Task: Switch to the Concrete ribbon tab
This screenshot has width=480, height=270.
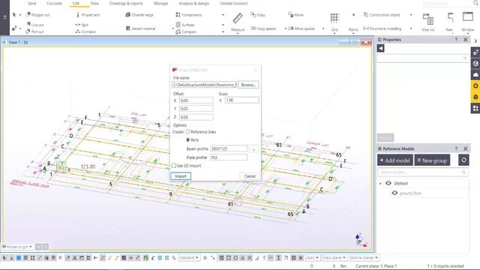Action: (54, 3)
